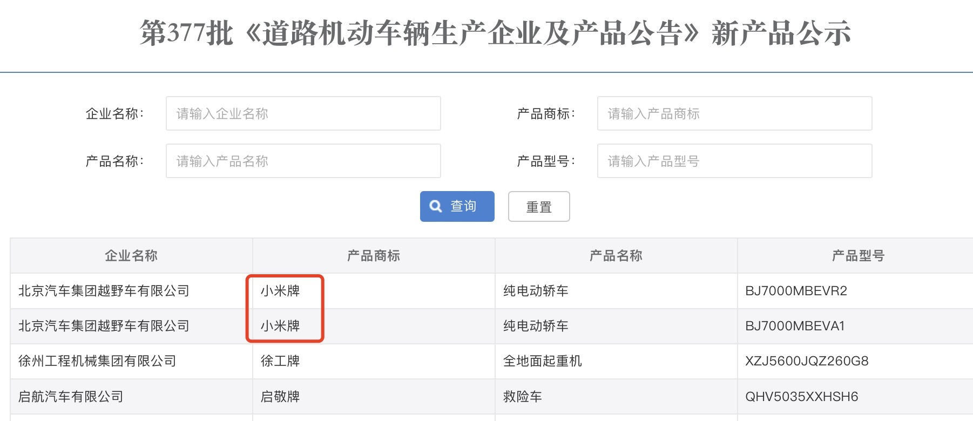
Task: Click the 救险车 product name cell
Action: (x=523, y=397)
